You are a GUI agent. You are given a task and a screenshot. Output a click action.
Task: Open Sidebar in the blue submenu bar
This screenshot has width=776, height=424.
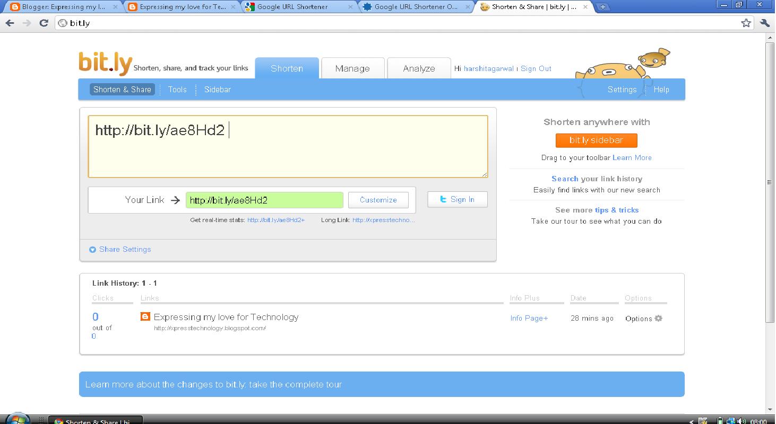point(218,90)
